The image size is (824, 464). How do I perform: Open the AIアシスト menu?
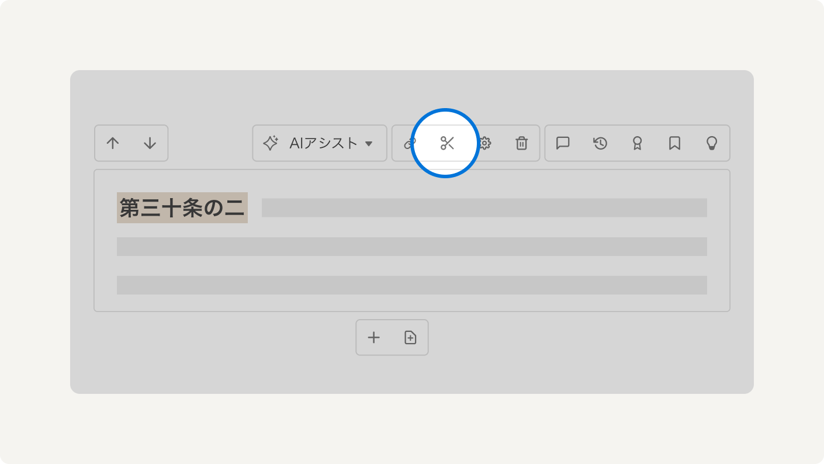pos(323,143)
